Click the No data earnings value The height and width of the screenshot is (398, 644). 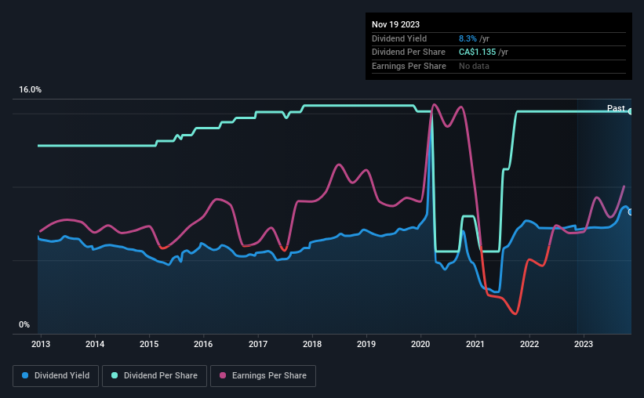tap(474, 66)
